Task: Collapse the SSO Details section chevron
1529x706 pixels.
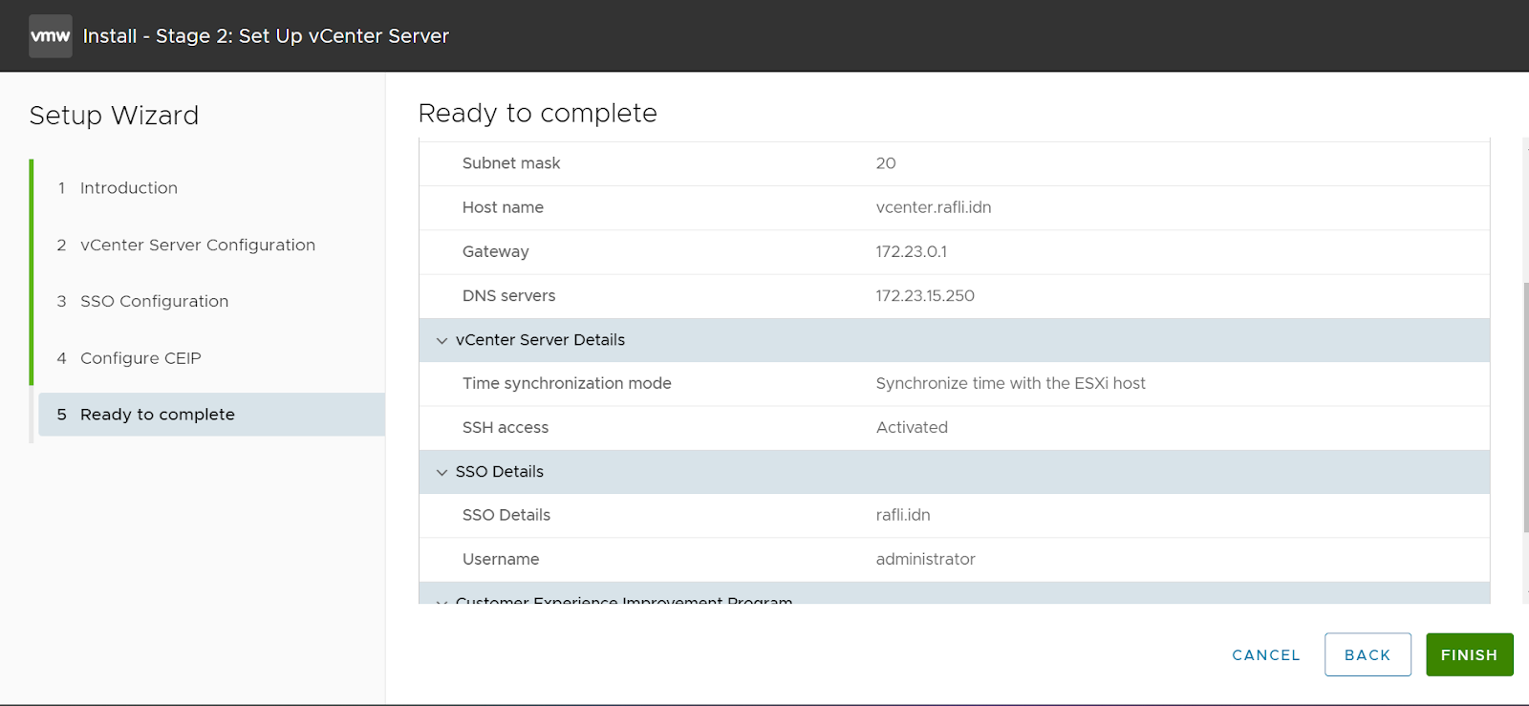Action: (x=441, y=472)
